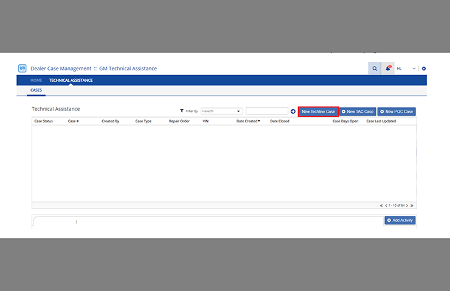Click the filter funnel icon

tap(182, 112)
